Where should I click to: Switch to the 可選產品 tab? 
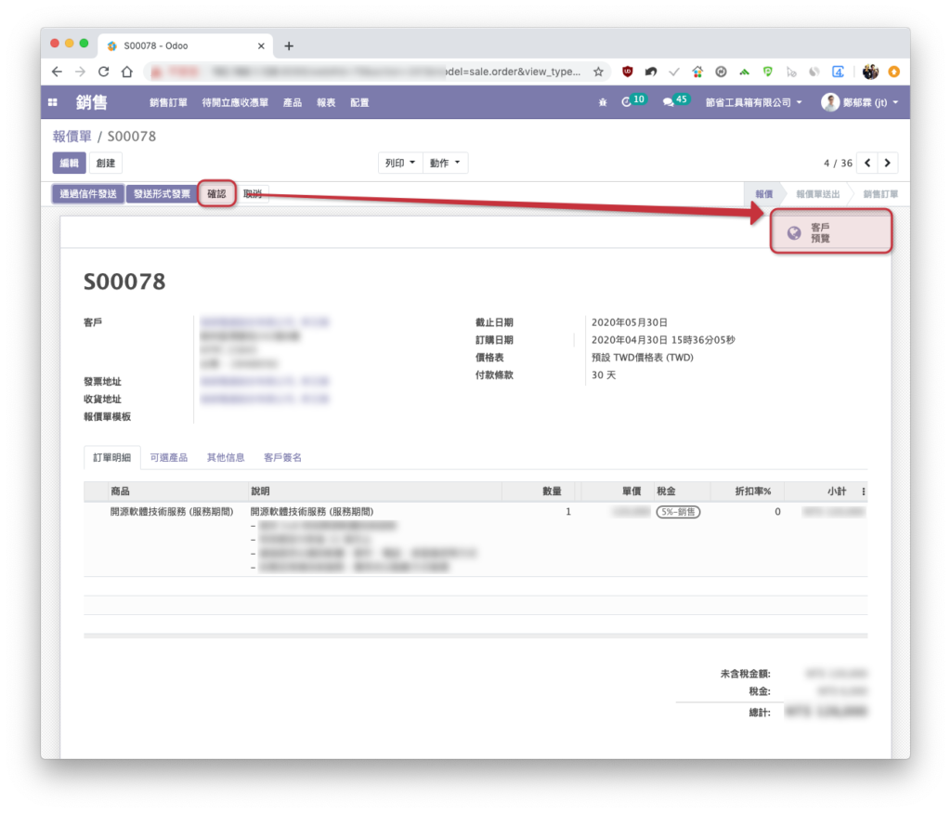click(169, 457)
